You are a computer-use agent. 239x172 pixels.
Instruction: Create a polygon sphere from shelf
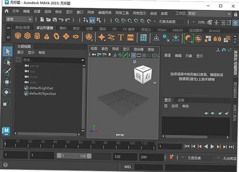18,36
